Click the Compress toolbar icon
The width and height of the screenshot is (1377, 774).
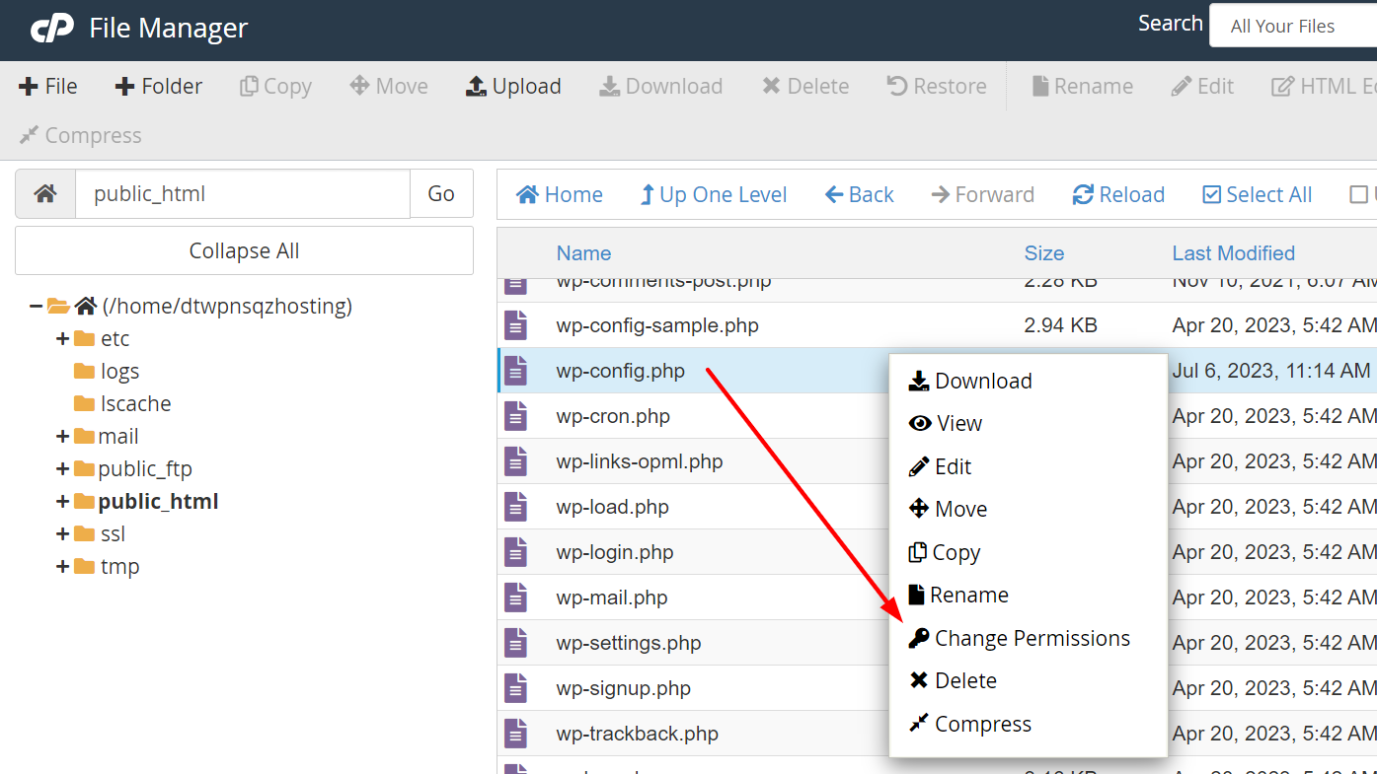(x=79, y=135)
